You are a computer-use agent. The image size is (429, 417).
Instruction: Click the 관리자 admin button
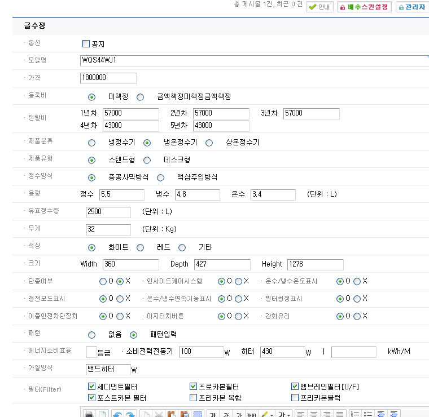pyautogui.click(x=412, y=7)
